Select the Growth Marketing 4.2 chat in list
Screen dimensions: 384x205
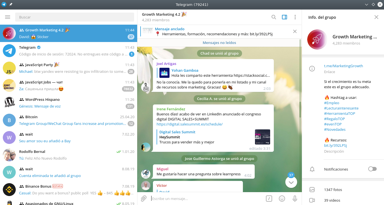[x=69, y=33]
